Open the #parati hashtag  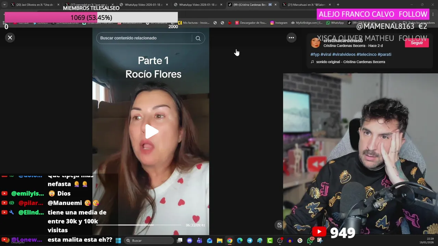[384, 54]
